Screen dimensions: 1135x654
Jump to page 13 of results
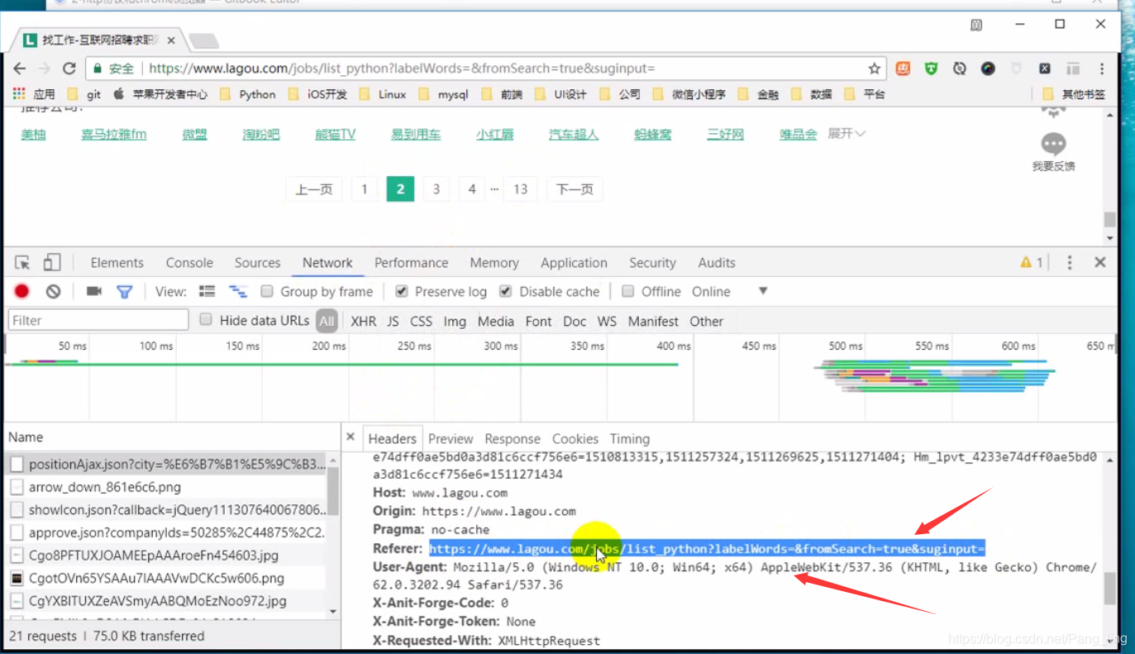[520, 189]
